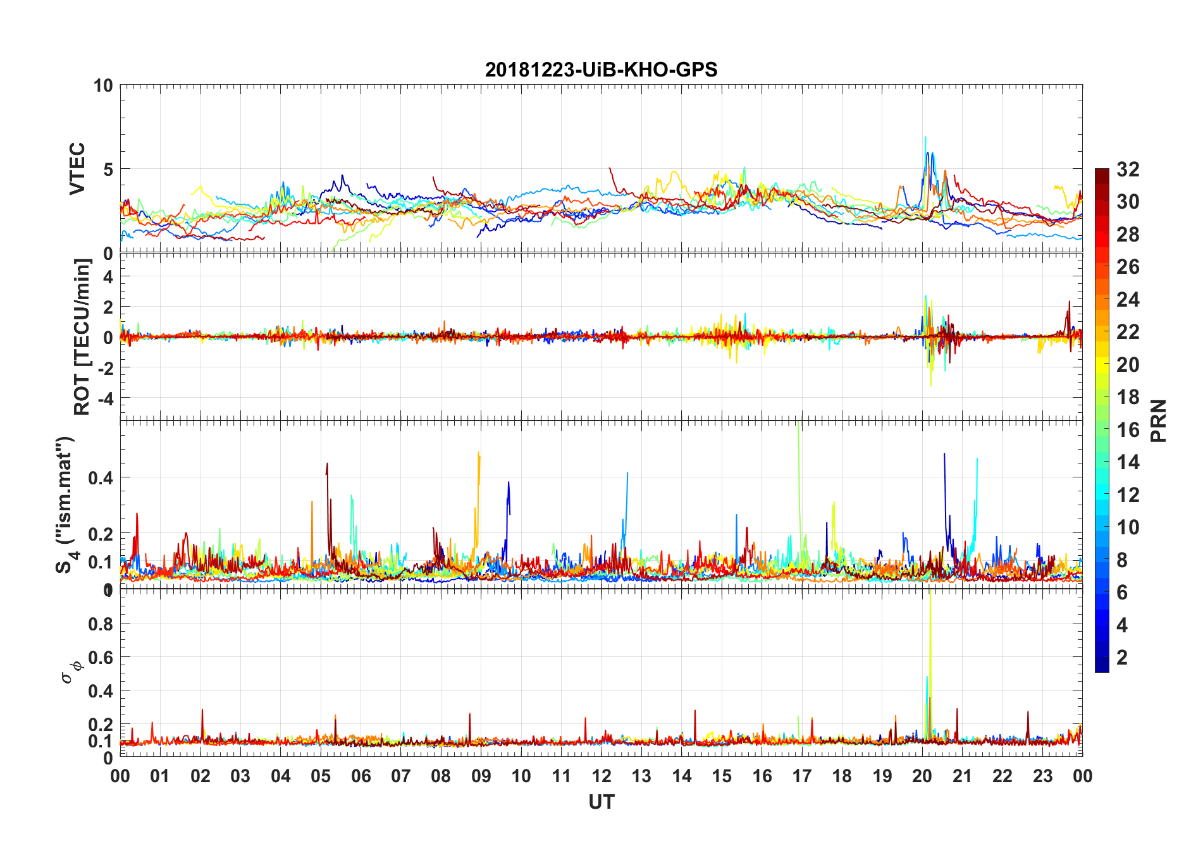Click the yellow band of PRN colorbar near 20
Screen dimensions: 1203x841
(1102, 365)
